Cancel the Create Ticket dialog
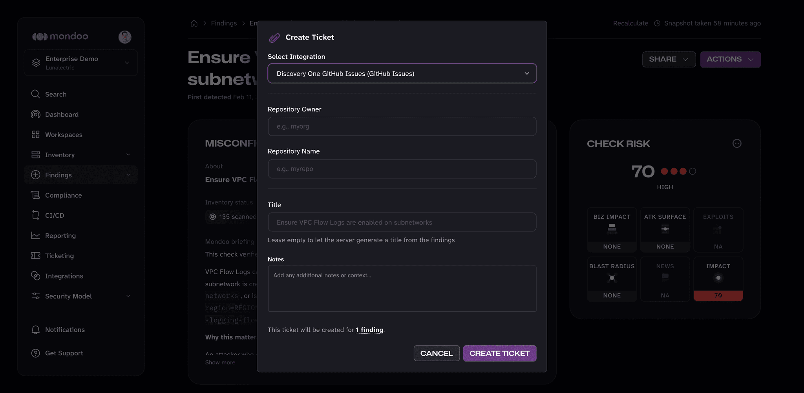 437,353
